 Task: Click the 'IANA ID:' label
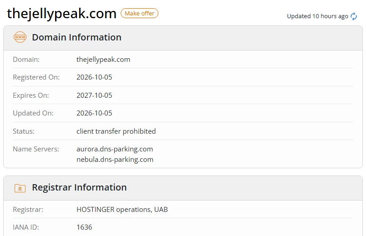pos(25,227)
